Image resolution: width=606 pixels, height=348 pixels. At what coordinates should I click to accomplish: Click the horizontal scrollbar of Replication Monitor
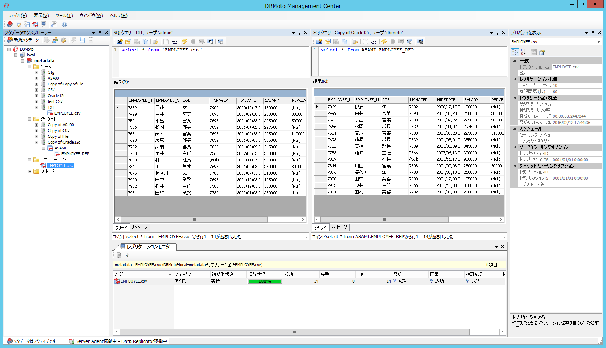(309, 332)
